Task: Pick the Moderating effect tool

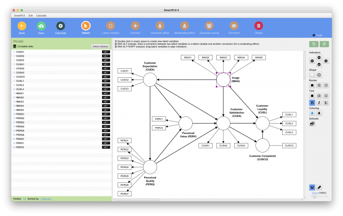Action: point(184,26)
